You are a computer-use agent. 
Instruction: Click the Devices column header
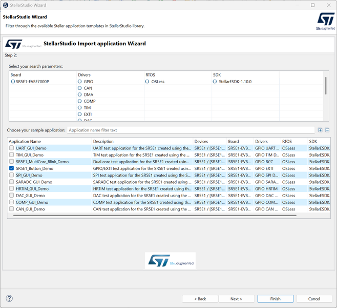coord(210,141)
